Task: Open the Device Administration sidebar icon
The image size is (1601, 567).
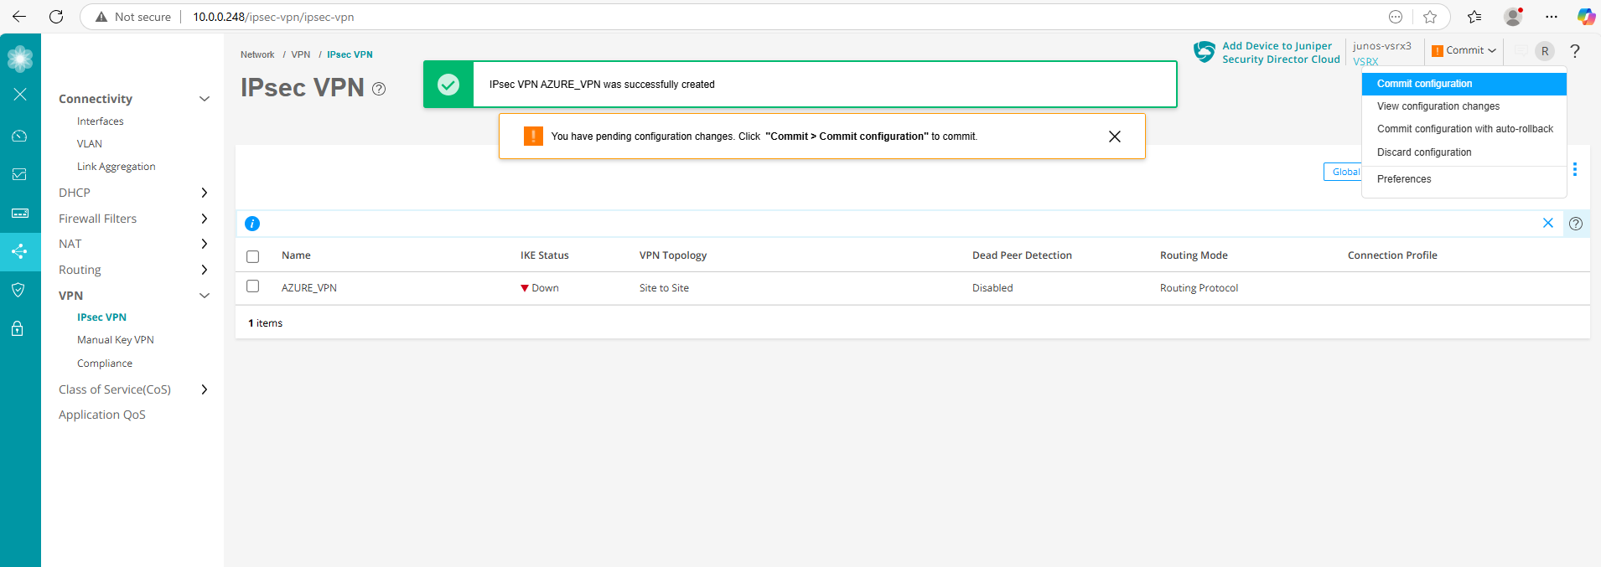Action: pos(20,214)
